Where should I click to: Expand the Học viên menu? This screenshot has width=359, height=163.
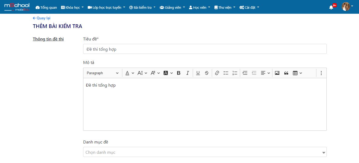pos(200,7)
